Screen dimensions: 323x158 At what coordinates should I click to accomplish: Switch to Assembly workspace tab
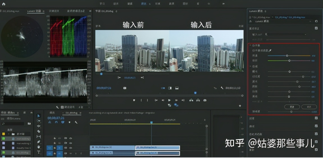[116, 4]
